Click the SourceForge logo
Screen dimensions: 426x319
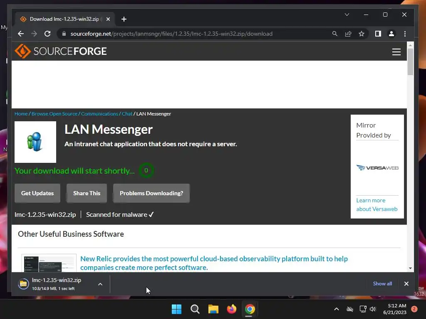tap(61, 51)
